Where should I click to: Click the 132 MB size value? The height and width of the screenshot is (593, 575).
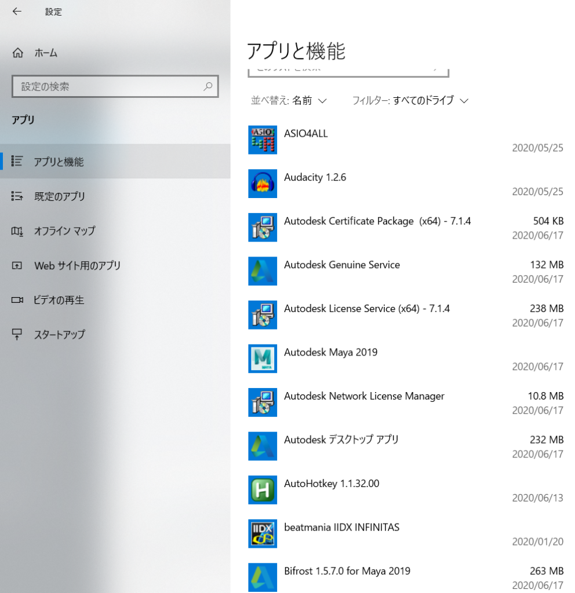pyautogui.click(x=547, y=265)
